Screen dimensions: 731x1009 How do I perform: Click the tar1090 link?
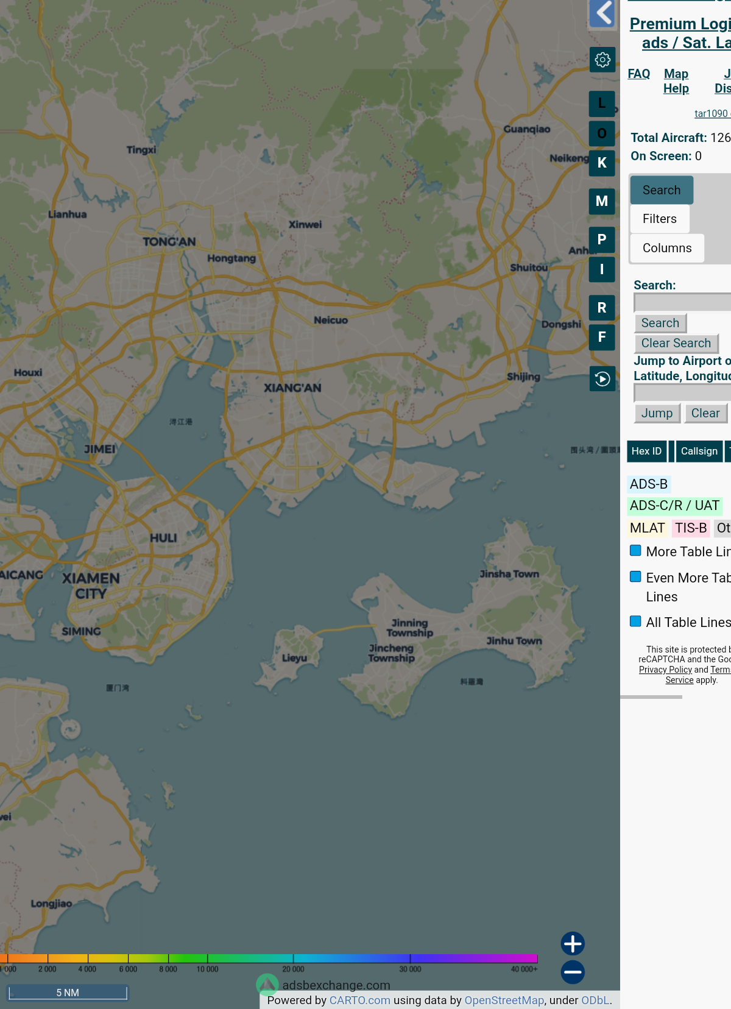712,114
